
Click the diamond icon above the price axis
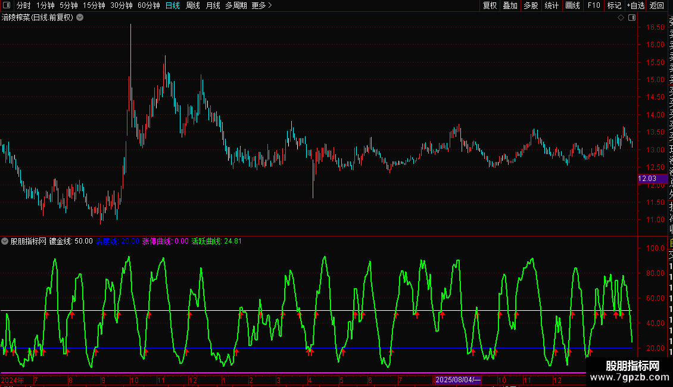click(621, 18)
